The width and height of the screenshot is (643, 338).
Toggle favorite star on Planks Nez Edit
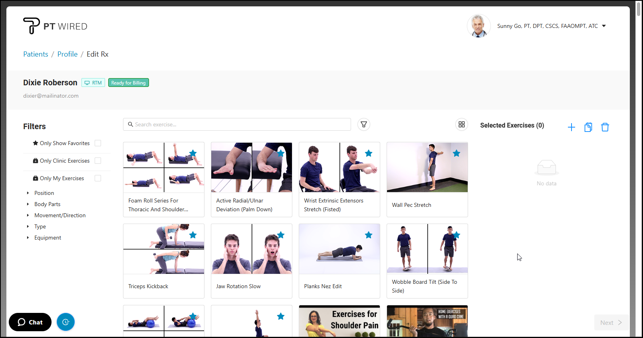pyautogui.click(x=369, y=235)
